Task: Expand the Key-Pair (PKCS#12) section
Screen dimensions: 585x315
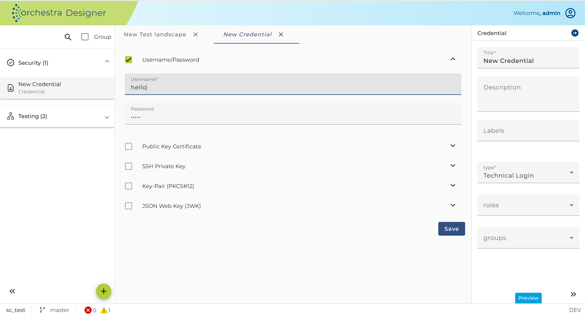Action: coord(453,185)
